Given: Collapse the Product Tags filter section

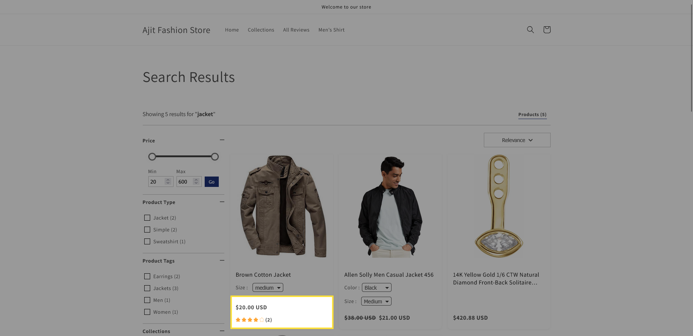Looking at the screenshot, I should [222, 260].
